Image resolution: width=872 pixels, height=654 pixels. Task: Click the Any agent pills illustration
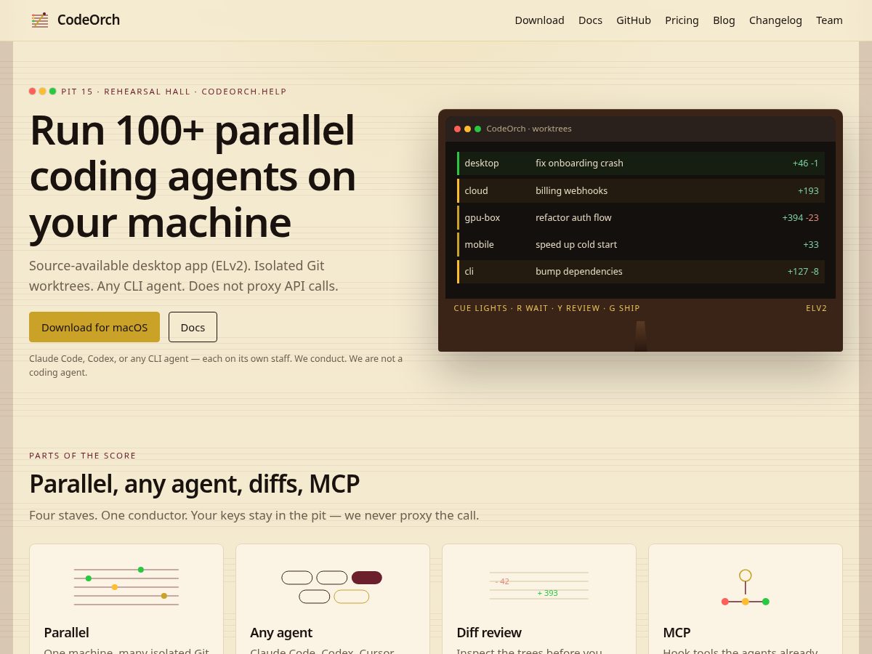332,587
